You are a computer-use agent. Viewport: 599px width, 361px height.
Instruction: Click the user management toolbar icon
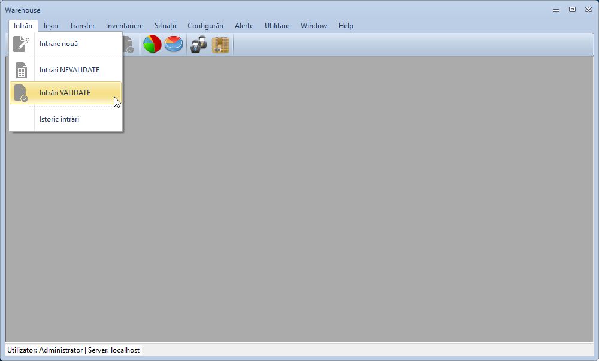(x=197, y=44)
